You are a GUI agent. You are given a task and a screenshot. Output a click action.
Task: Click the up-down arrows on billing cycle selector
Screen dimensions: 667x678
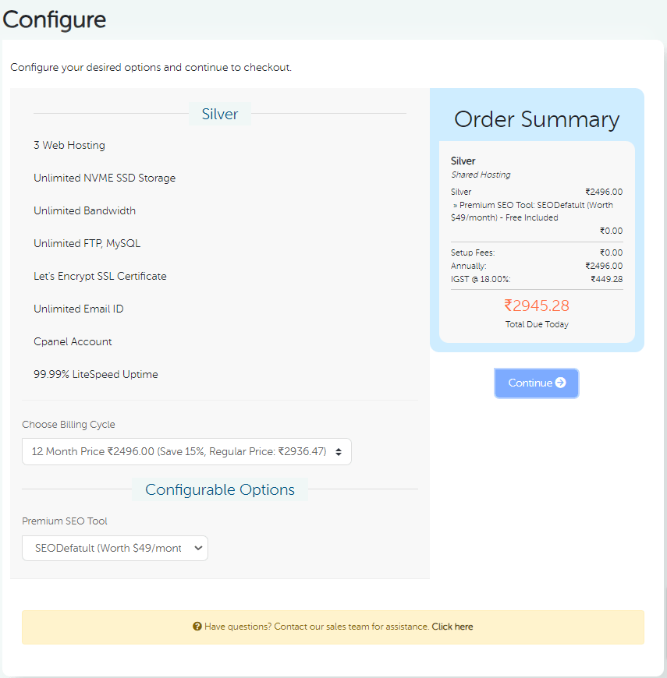pos(339,451)
